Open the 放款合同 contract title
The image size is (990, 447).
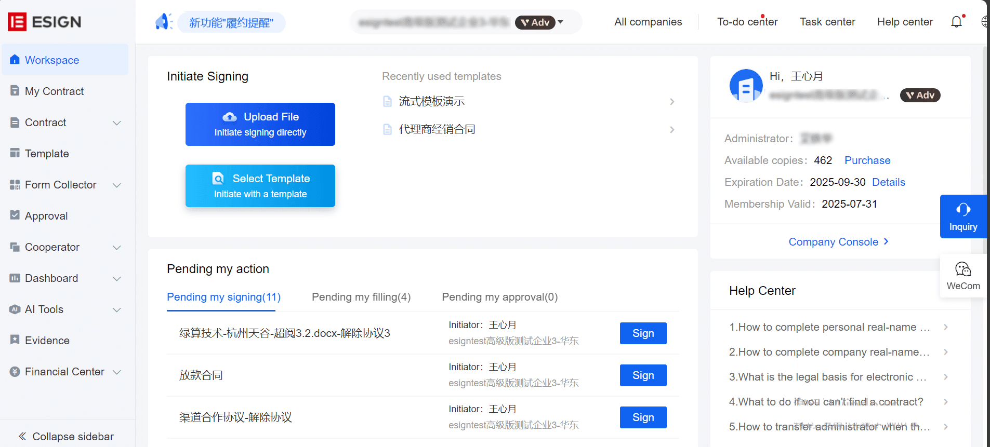(x=201, y=375)
